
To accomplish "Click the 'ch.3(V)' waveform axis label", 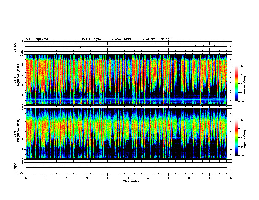I will tap(16, 168).
